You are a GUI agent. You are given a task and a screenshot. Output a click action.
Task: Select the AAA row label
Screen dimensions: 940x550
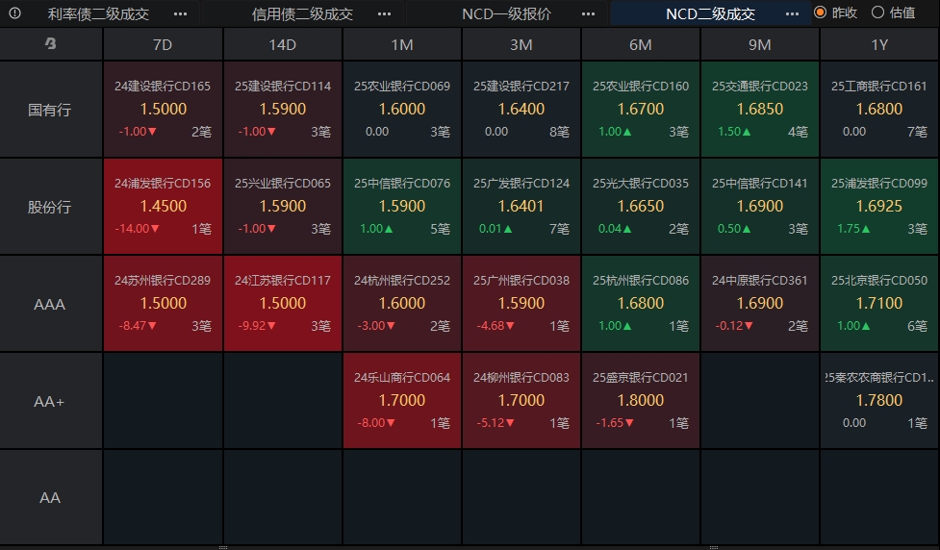point(50,304)
